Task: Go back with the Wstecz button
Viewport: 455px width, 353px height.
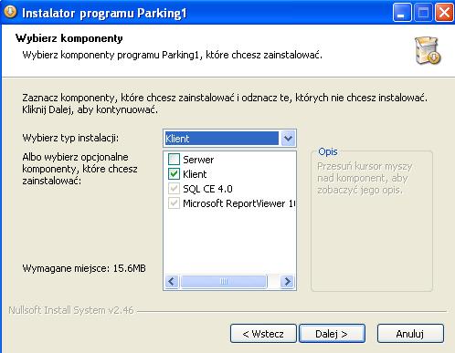Action: click(x=263, y=334)
